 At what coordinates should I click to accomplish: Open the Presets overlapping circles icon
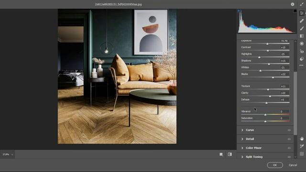(x=302, y=59)
